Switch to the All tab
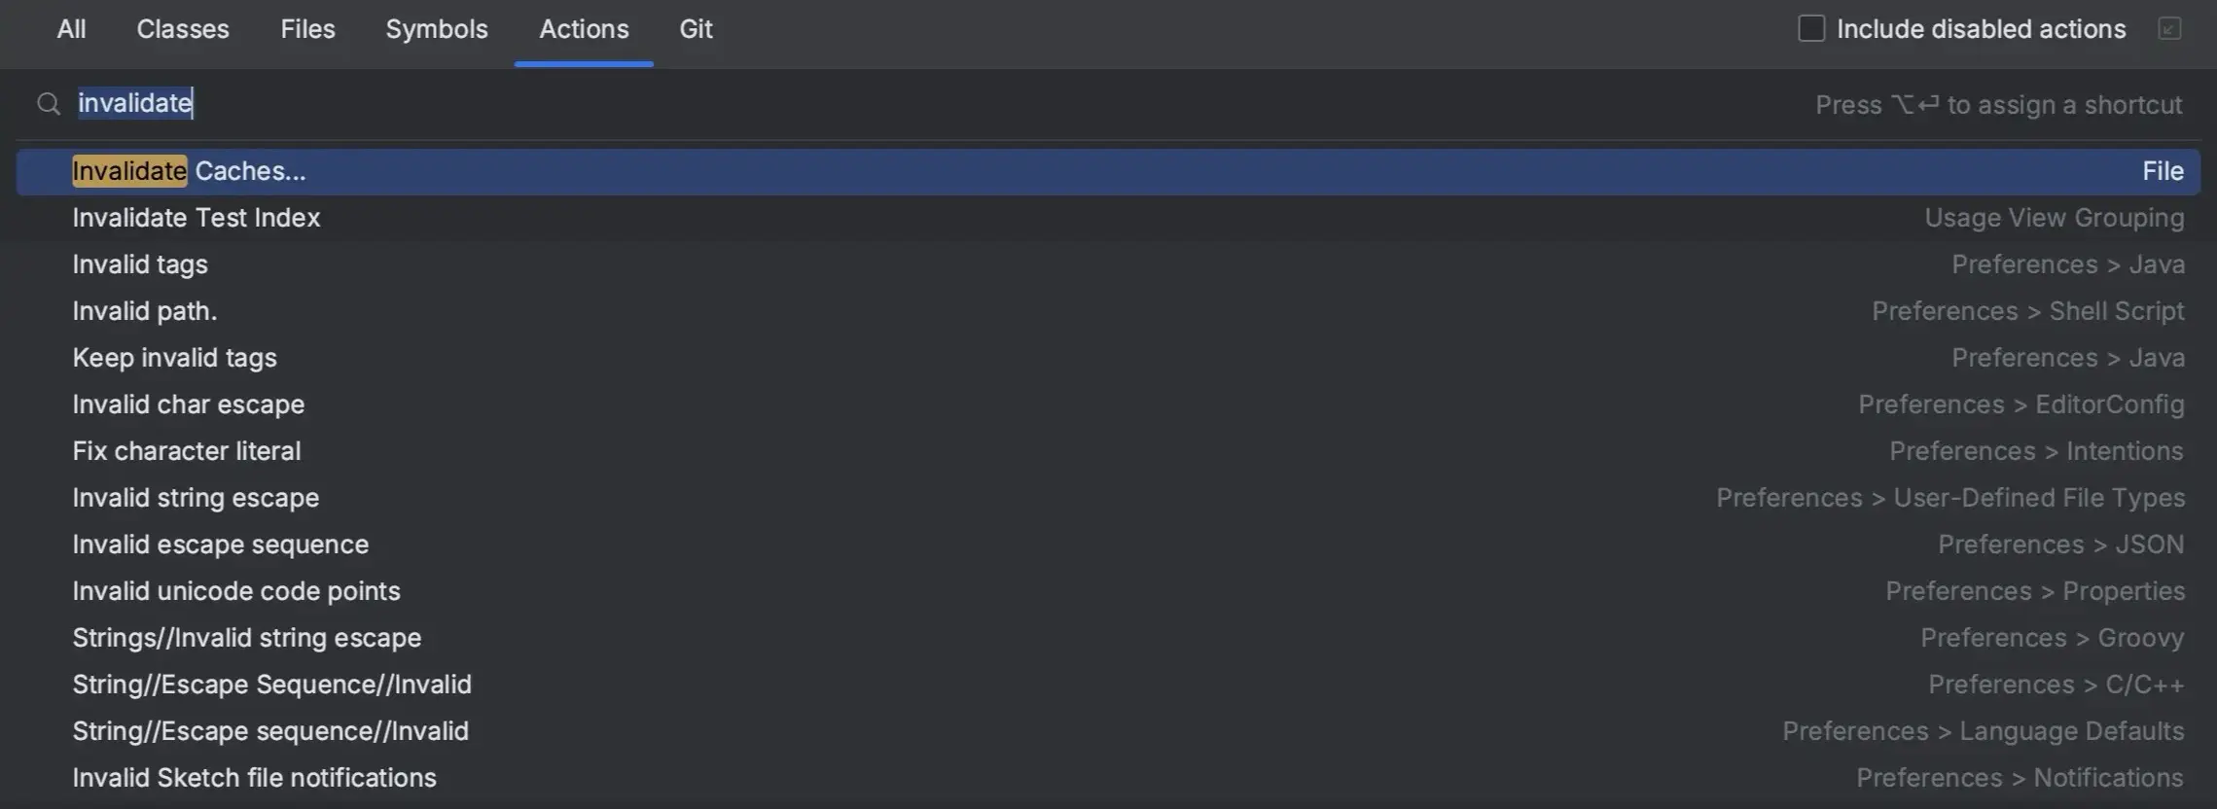Viewport: 2217px width, 809px height. click(70, 28)
